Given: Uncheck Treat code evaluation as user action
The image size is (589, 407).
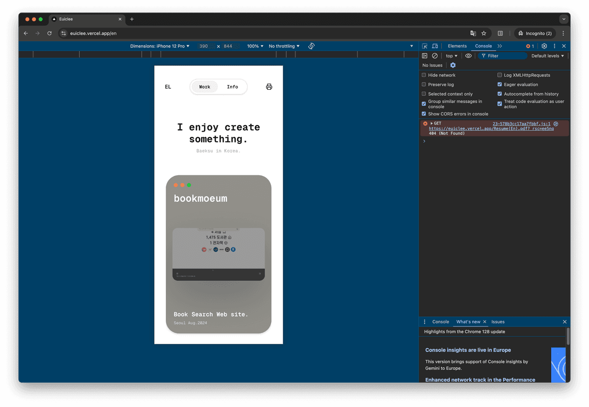Looking at the screenshot, I should (500, 104).
